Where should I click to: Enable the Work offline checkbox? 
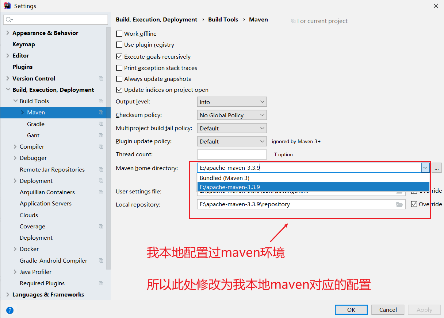[x=119, y=34]
